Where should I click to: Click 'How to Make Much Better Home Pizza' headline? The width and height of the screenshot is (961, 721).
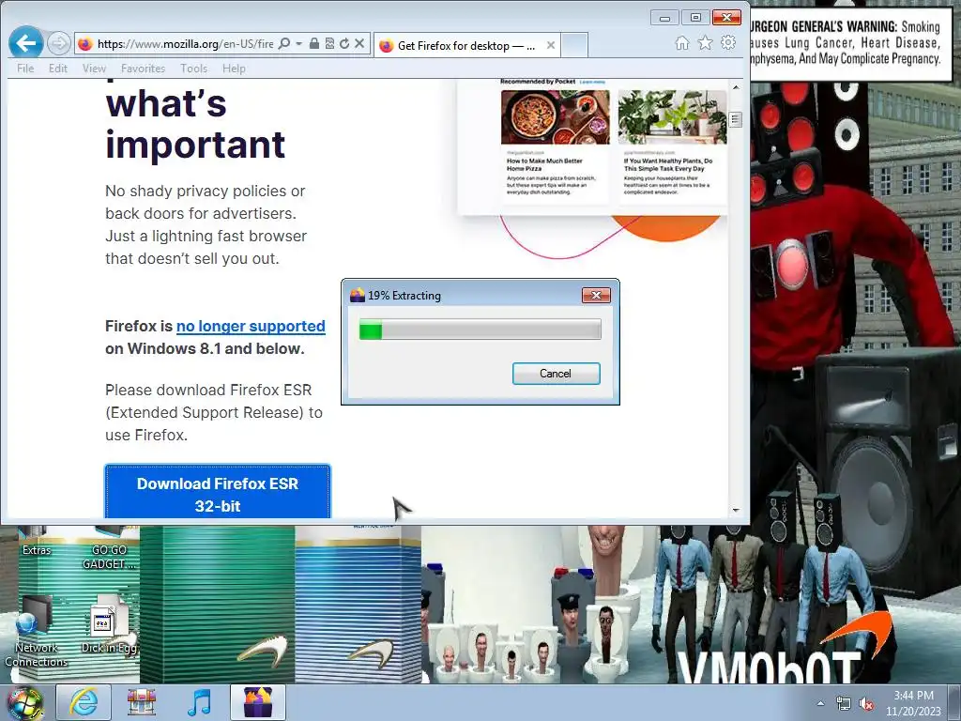click(544, 164)
